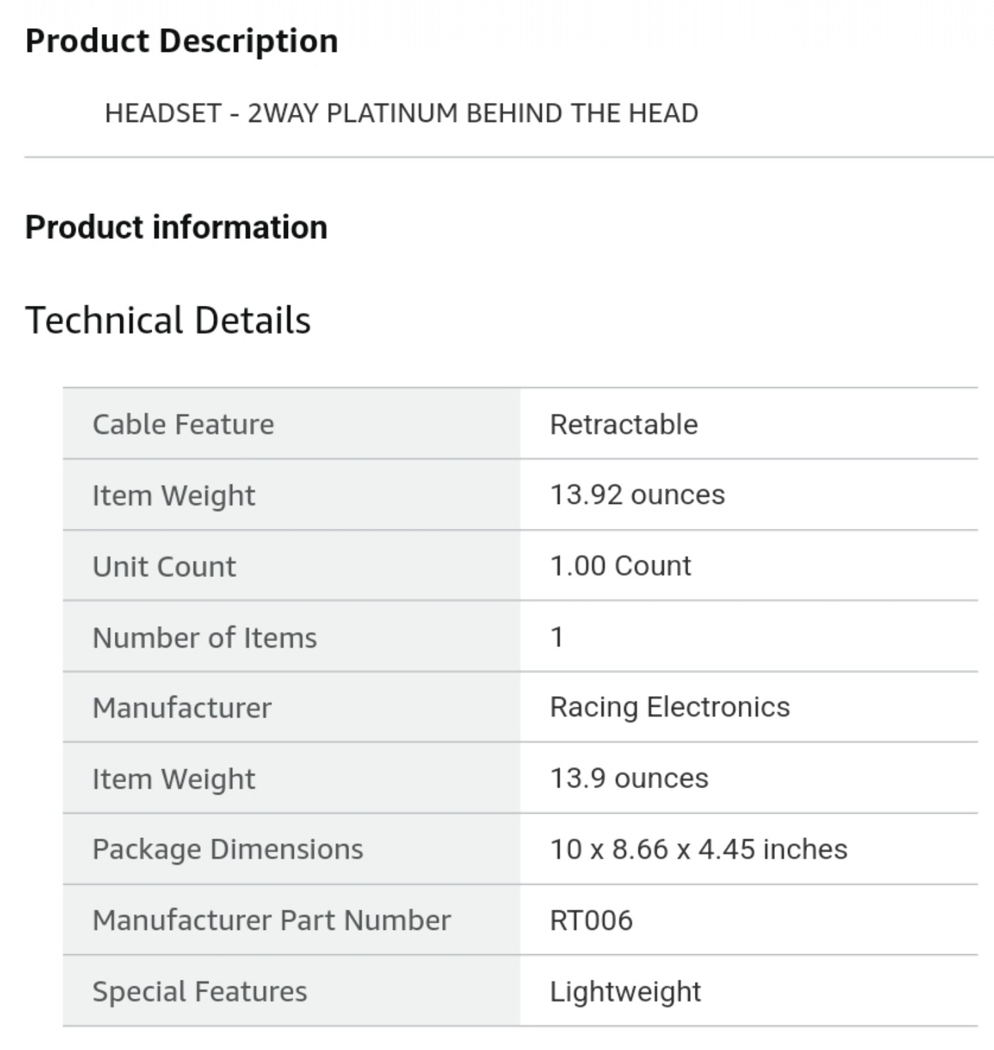This screenshot has width=994, height=1050.
Task: Select the 1.00 Count value
Action: [620, 565]
